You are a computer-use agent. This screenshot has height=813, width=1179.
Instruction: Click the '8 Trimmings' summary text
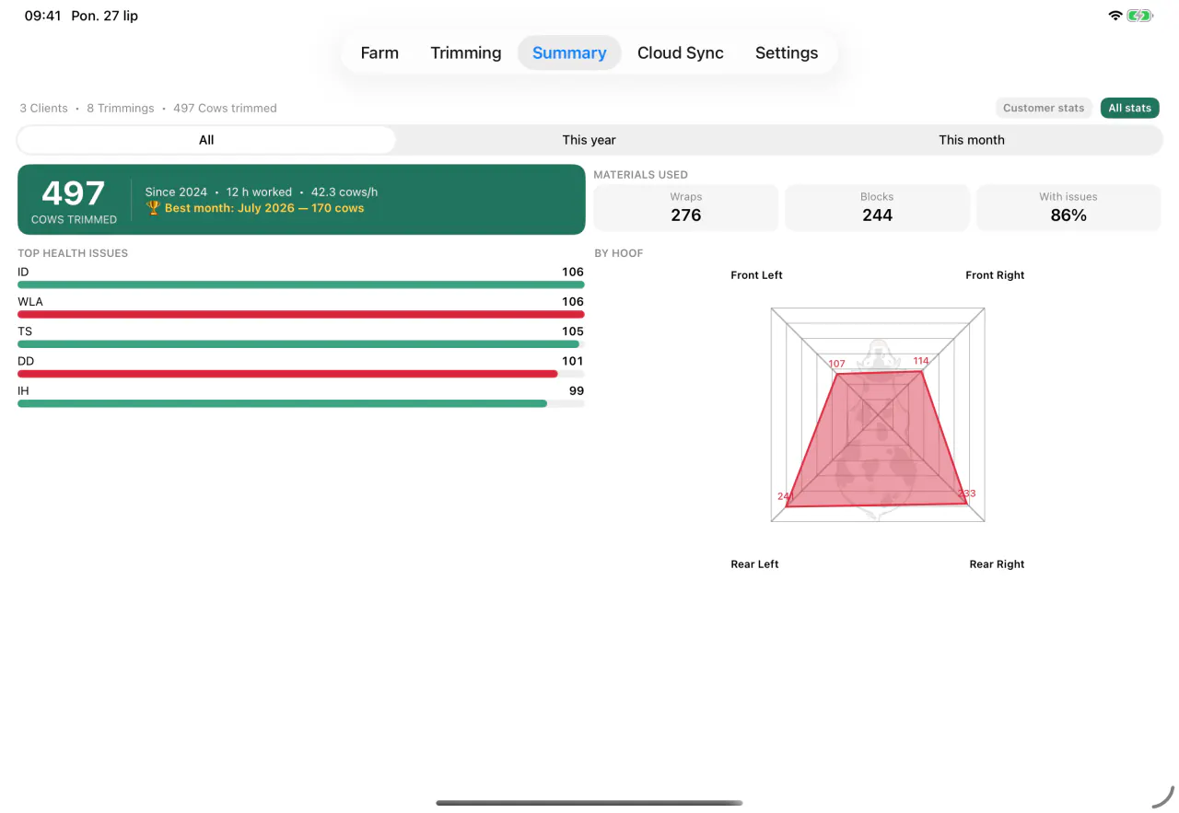click(121, 108)
